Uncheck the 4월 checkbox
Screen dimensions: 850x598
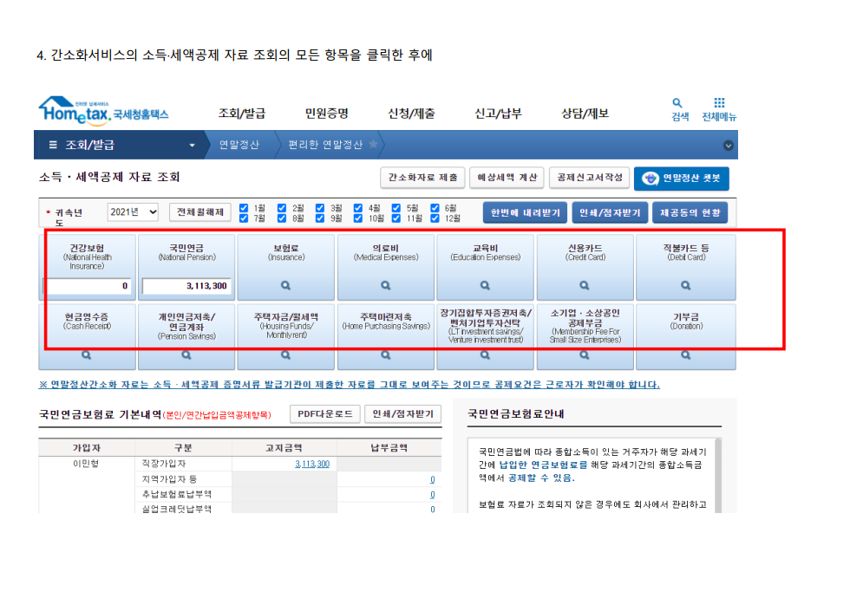tap(358, 208)
